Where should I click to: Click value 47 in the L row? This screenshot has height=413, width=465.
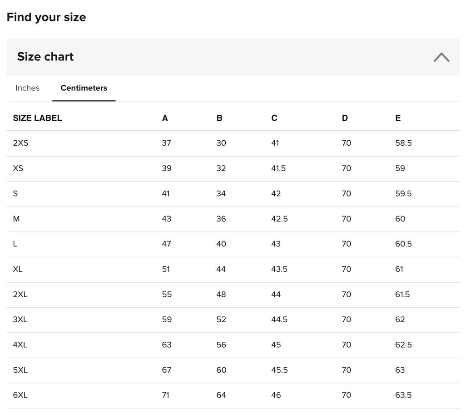[x=166, y=244]
